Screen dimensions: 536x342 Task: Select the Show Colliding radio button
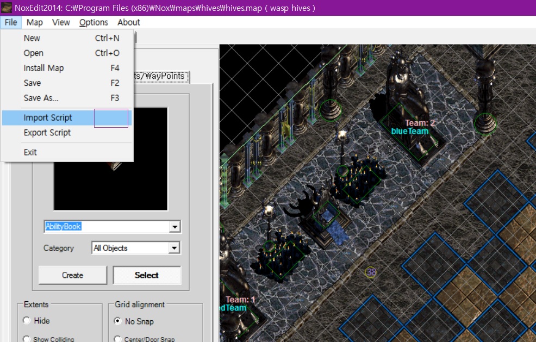point(27,339)
